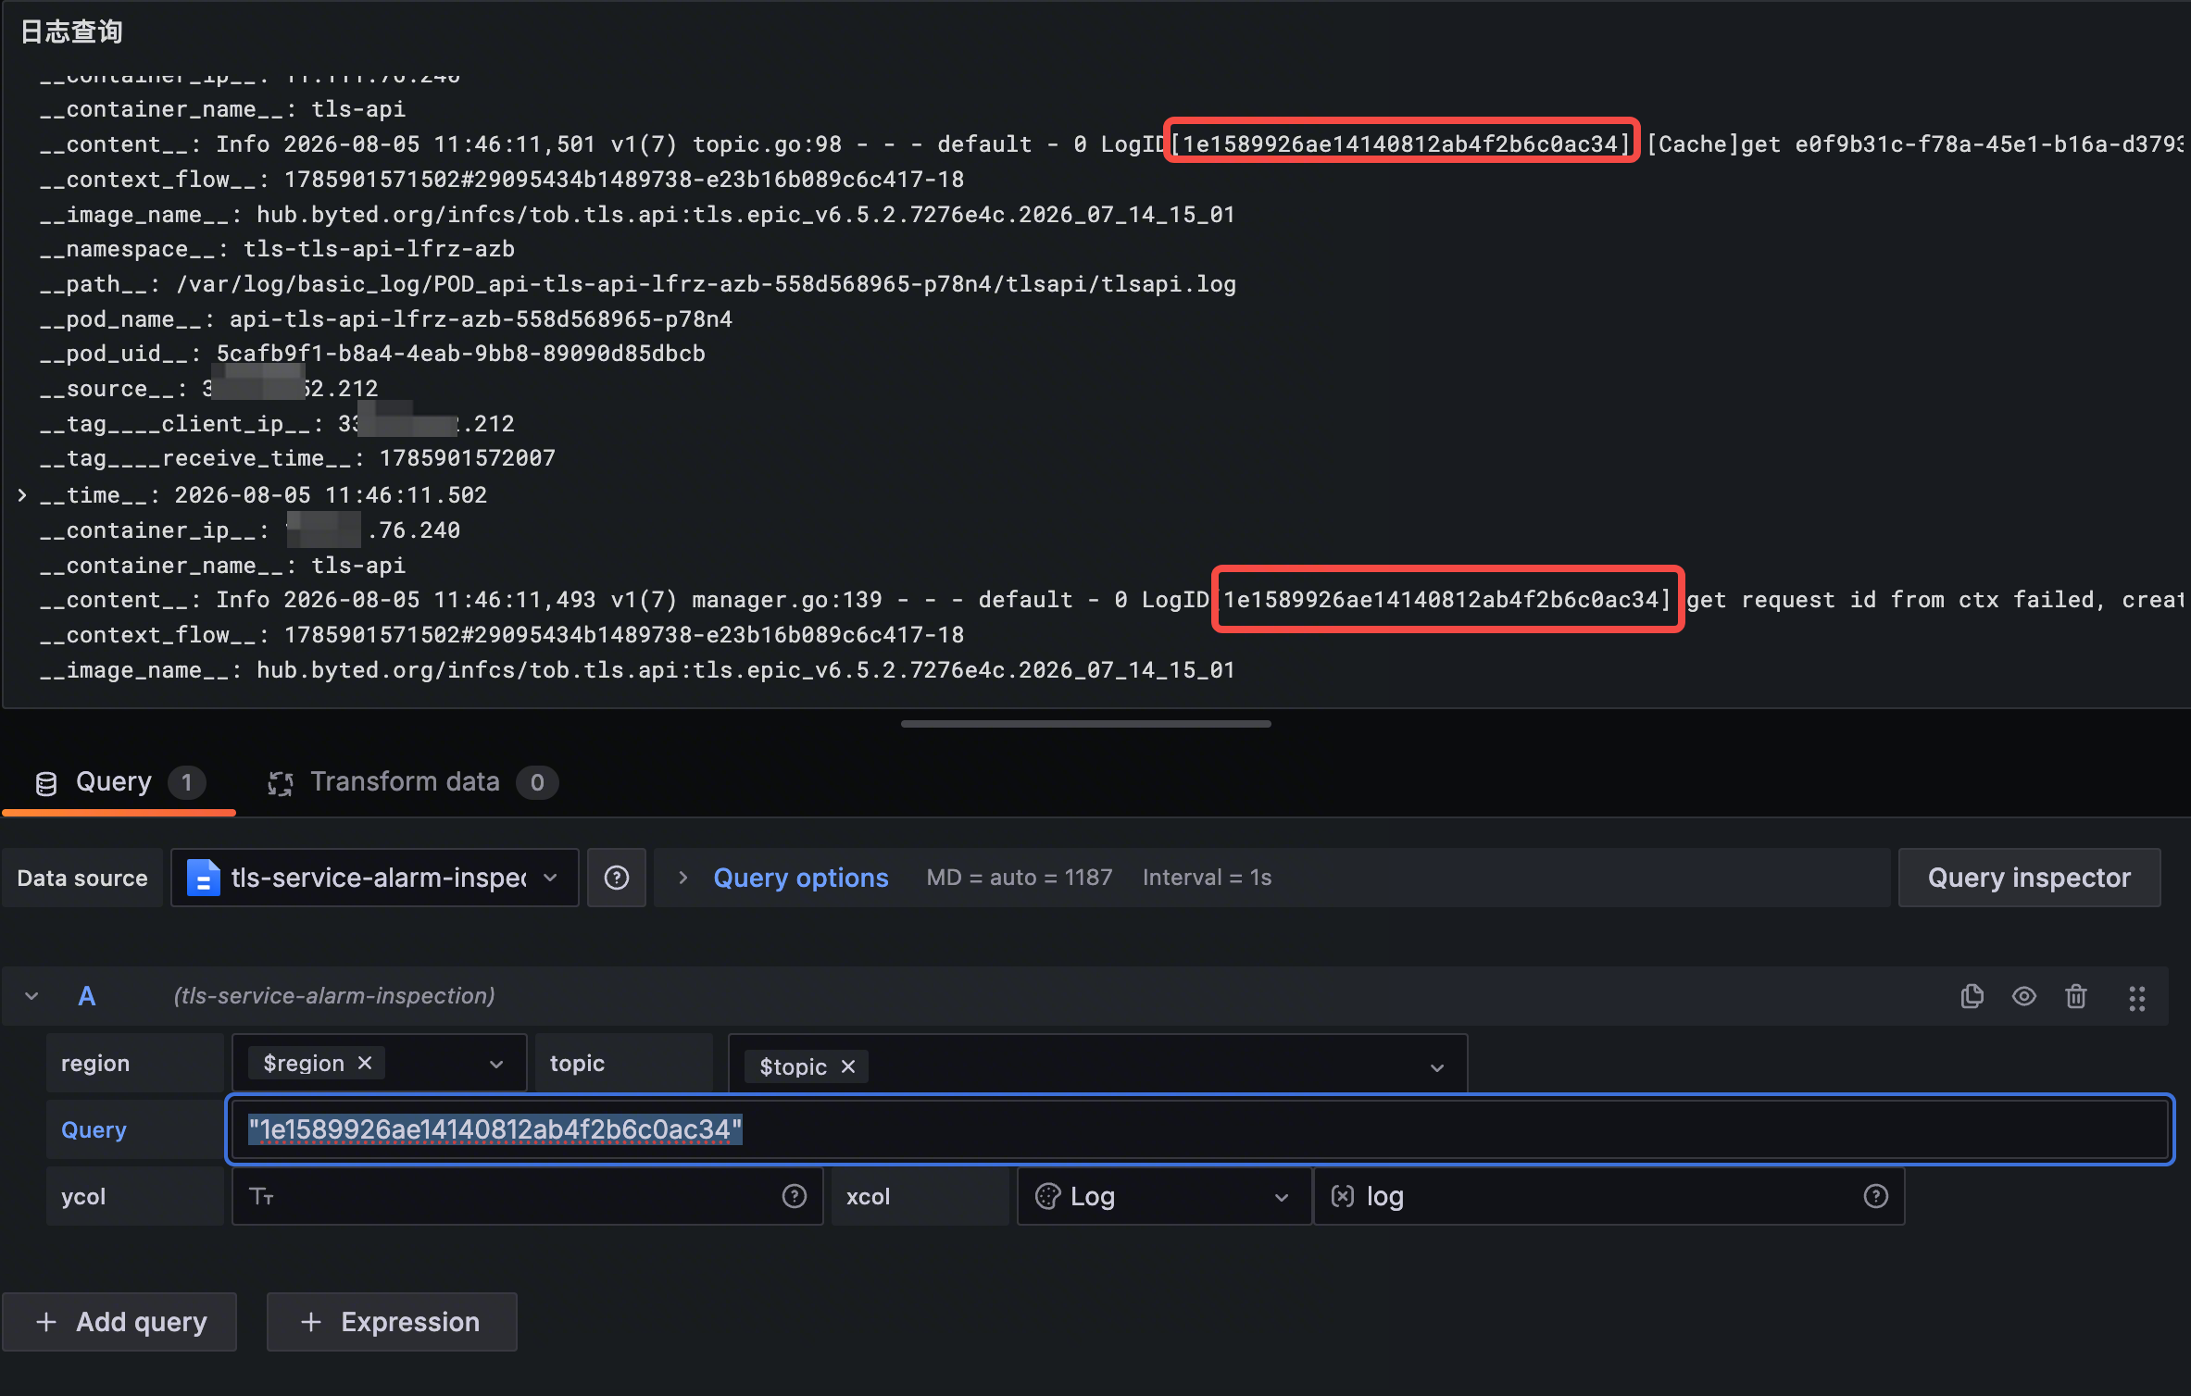This screenshot has height=1396, width=2191.
Task: Toggle visibility of query A
Action: pyautogui.click(x=2024, y=996)
